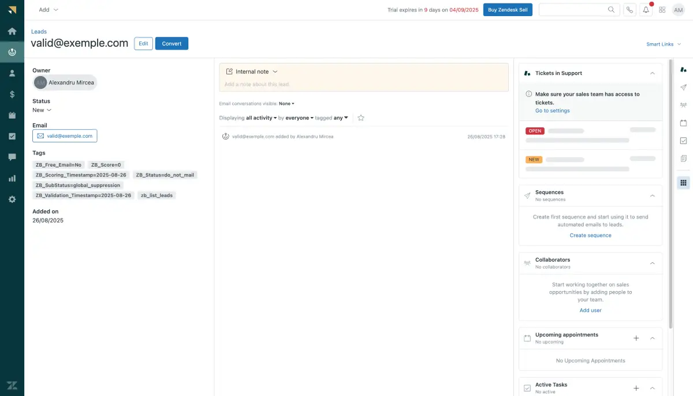693x396 pixels.
Task: Star this lead activity feed
Action: pos(360,118)
